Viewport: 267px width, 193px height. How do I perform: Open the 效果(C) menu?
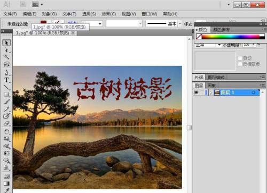(x=109, y=14)
